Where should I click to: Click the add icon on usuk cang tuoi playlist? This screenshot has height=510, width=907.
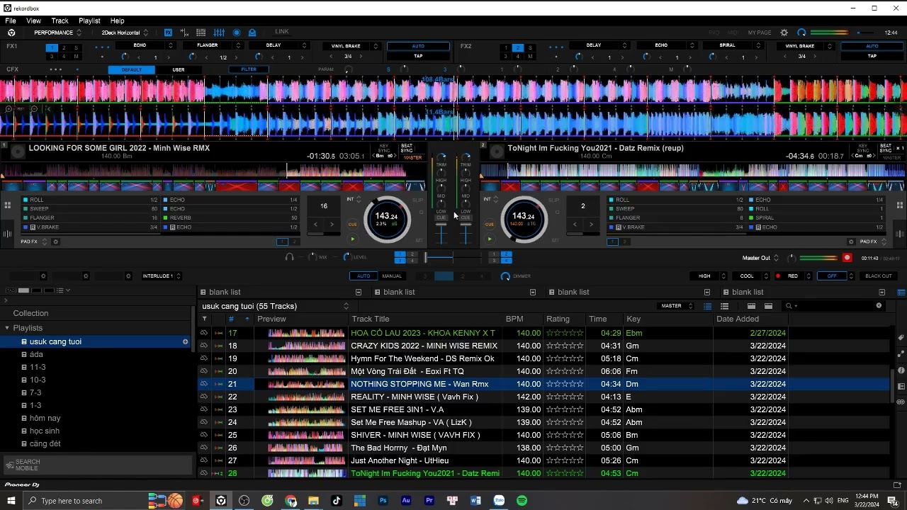[186, 341]
